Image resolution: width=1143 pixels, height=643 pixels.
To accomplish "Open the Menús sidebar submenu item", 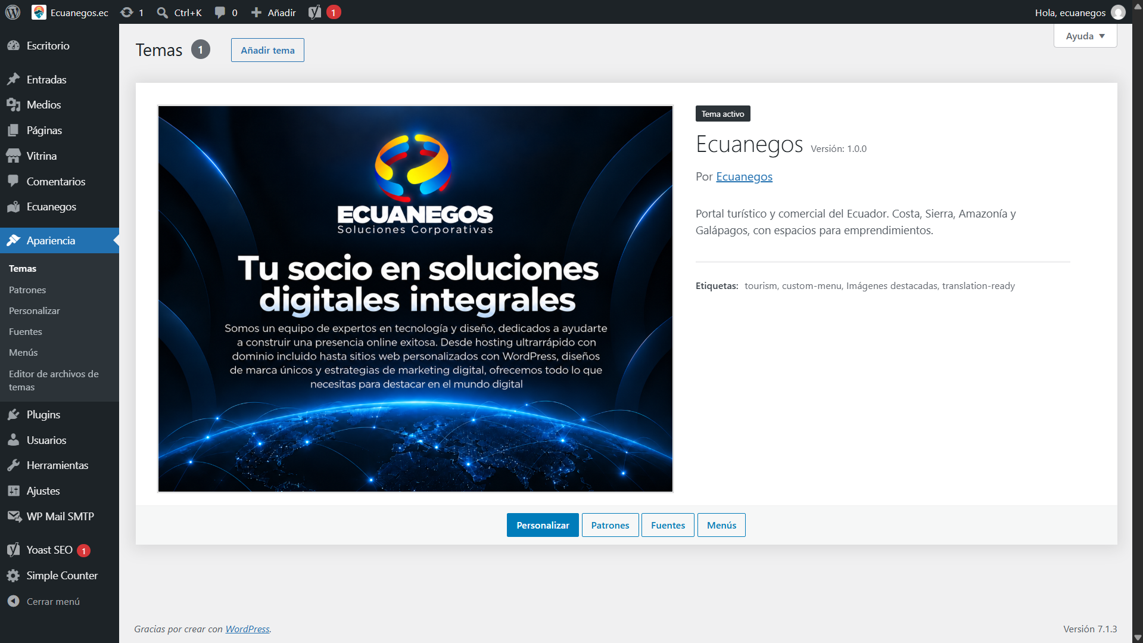I will 23,352.
